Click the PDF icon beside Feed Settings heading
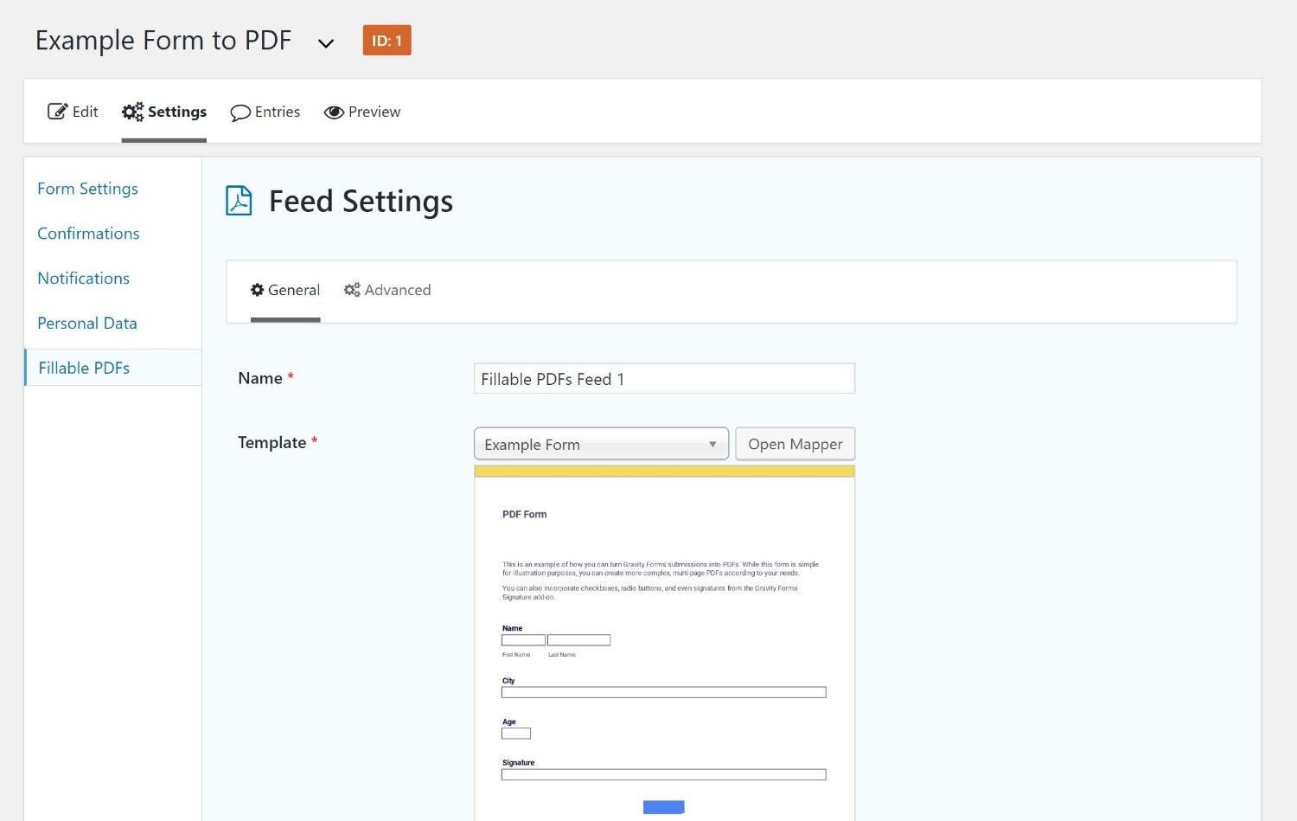 tap(239, 201)
